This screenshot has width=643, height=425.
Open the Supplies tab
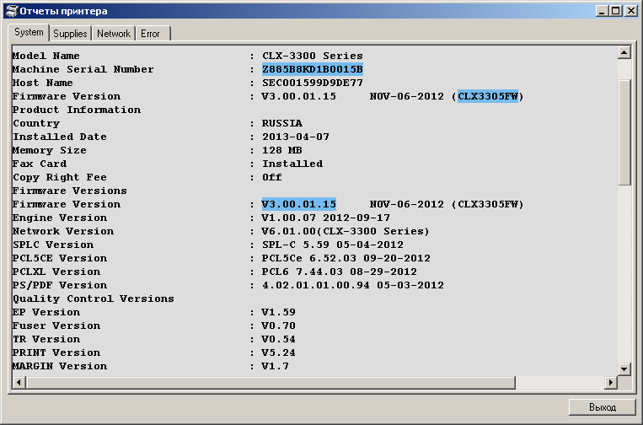click(70, 34)
